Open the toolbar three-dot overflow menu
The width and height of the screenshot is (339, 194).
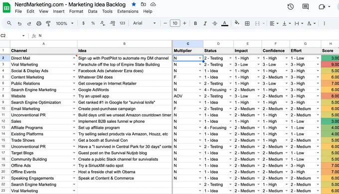[x=324, y=23]
